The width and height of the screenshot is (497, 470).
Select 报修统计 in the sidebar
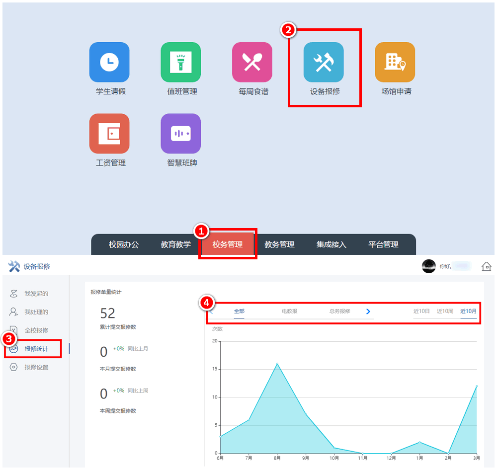[36, 349]
